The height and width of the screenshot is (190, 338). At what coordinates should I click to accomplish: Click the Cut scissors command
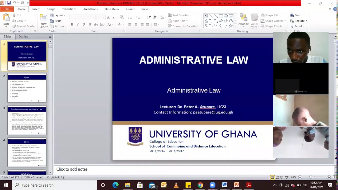click(x=17, y=15)
